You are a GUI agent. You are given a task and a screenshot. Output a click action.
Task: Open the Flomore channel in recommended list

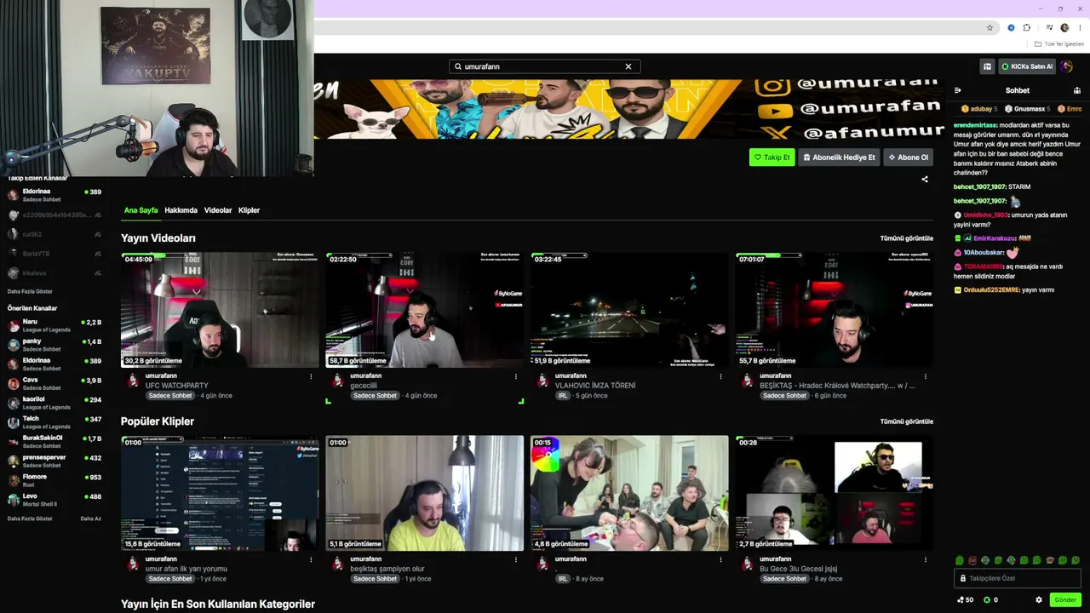coord(54,481)
